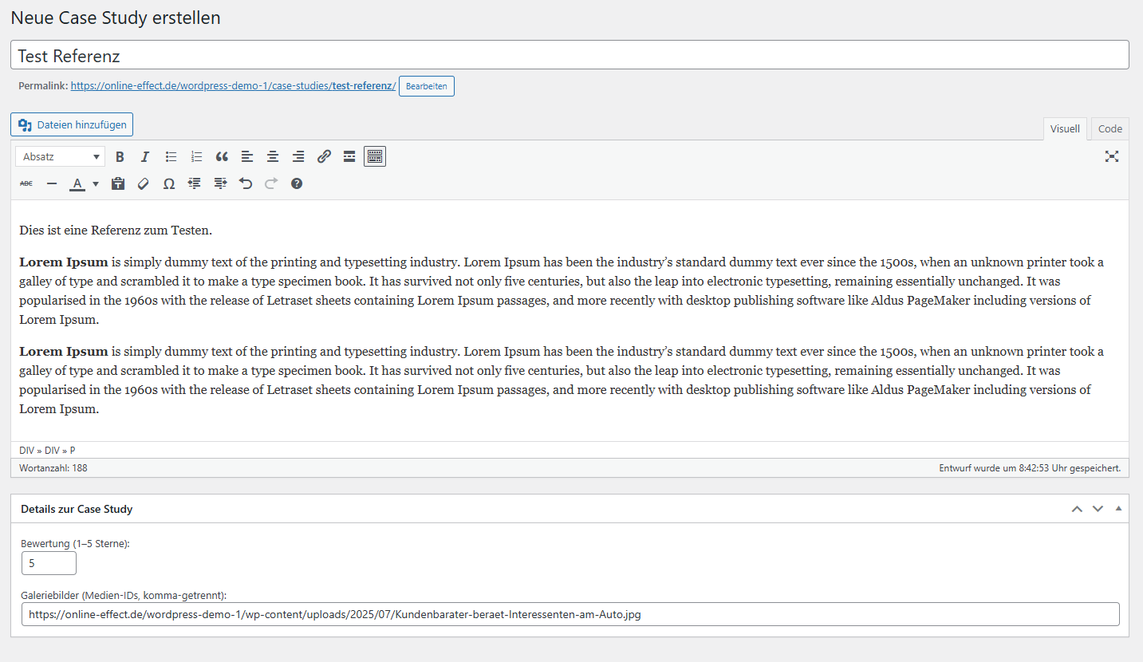Collapse the Details zur Case Study panel
The height and width of the screenshot is (662, 1143).
pos(1118,509)
